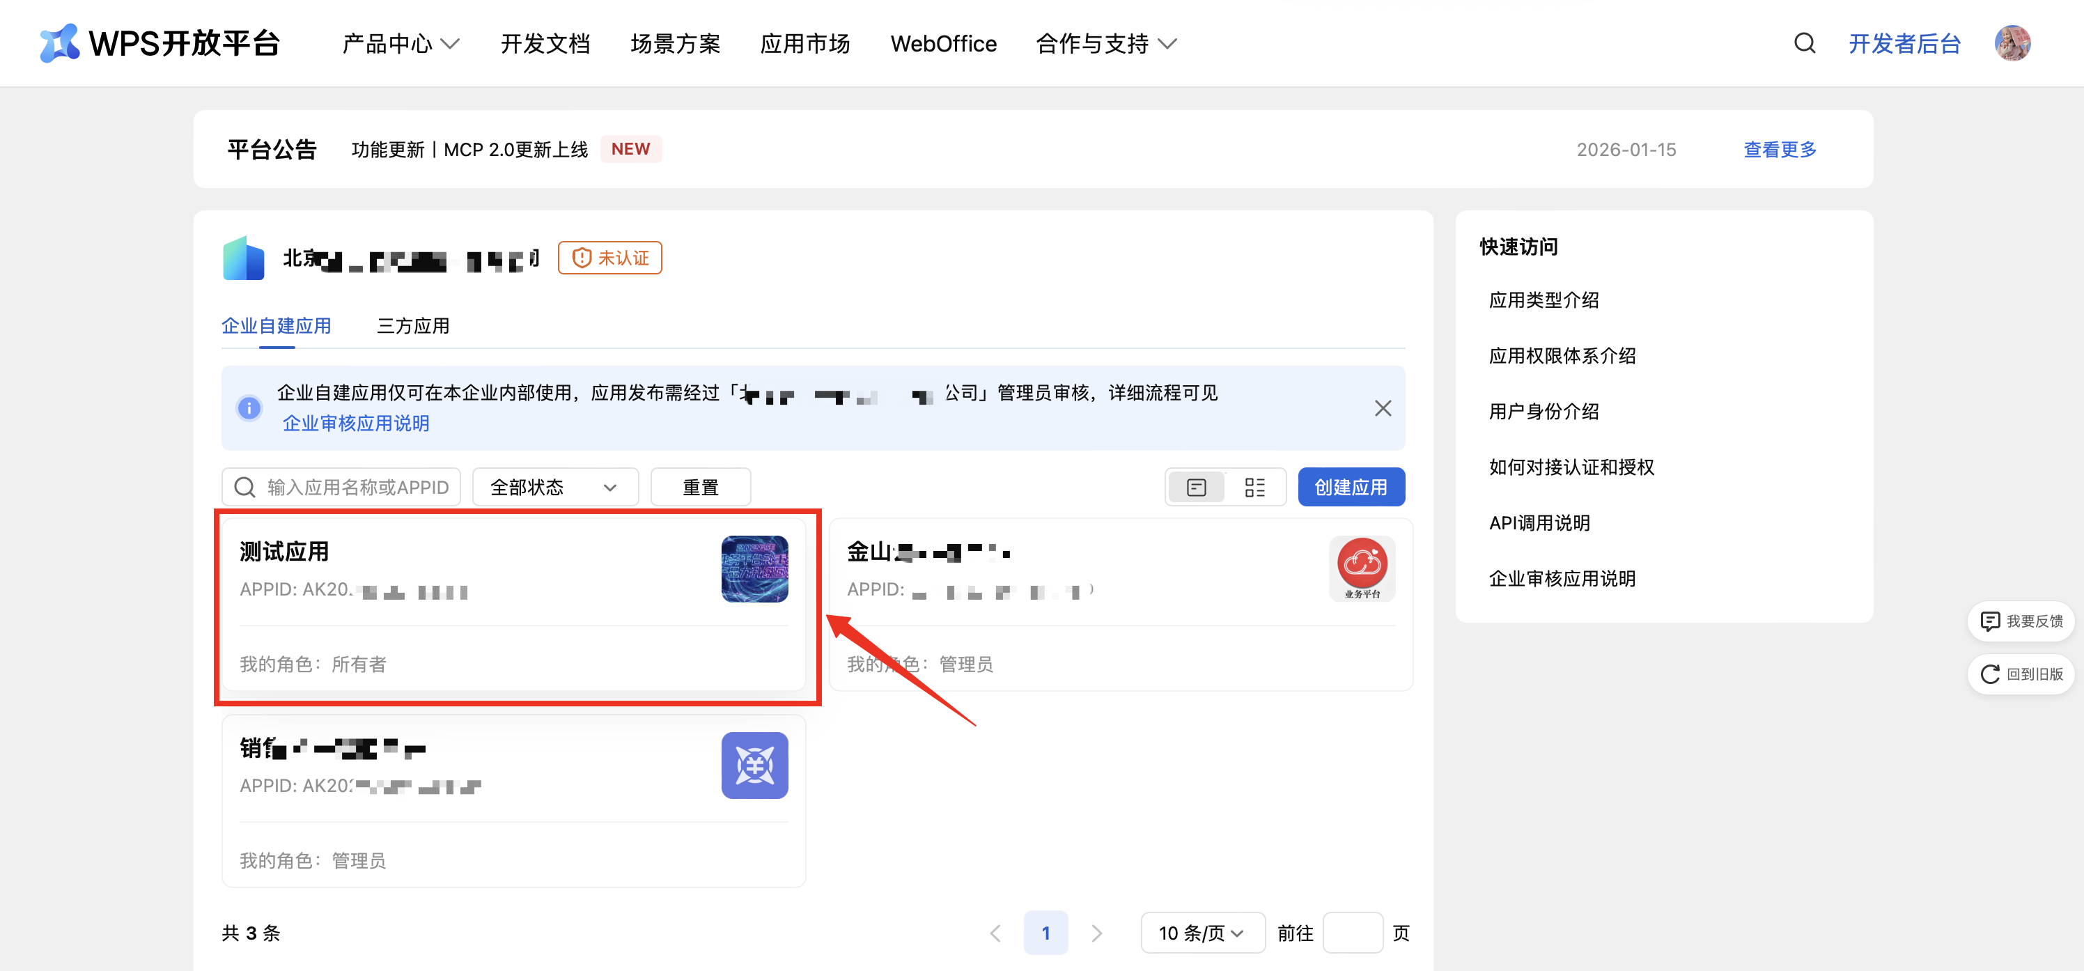Image resolution: width=2084 pixels, height=971 pixels.
Task: Click the 回到旧版 button
Action: tap(2021, 674)
